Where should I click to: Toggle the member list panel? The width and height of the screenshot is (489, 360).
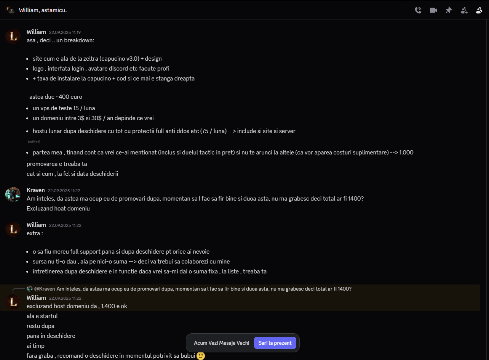point(479,10)
